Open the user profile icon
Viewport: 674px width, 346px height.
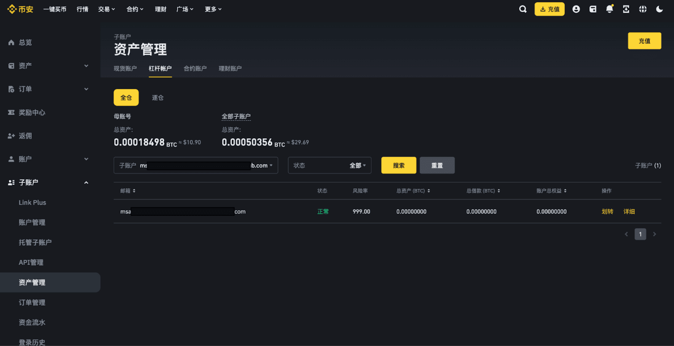(576, 9)
